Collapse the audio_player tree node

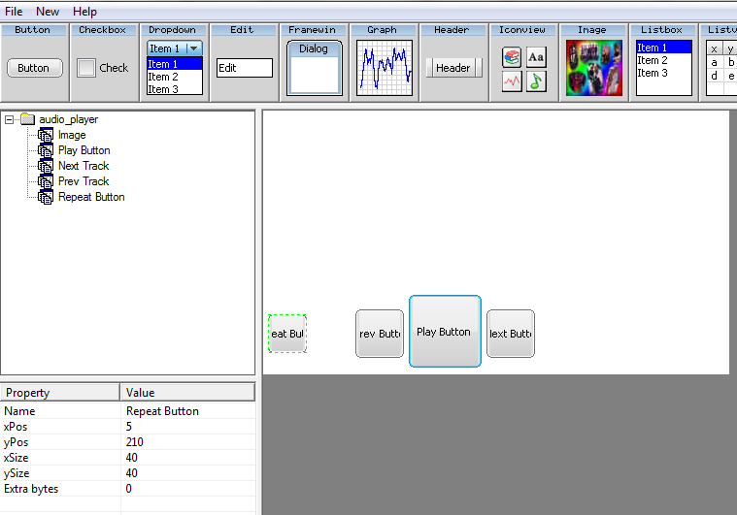coord(9,119)
